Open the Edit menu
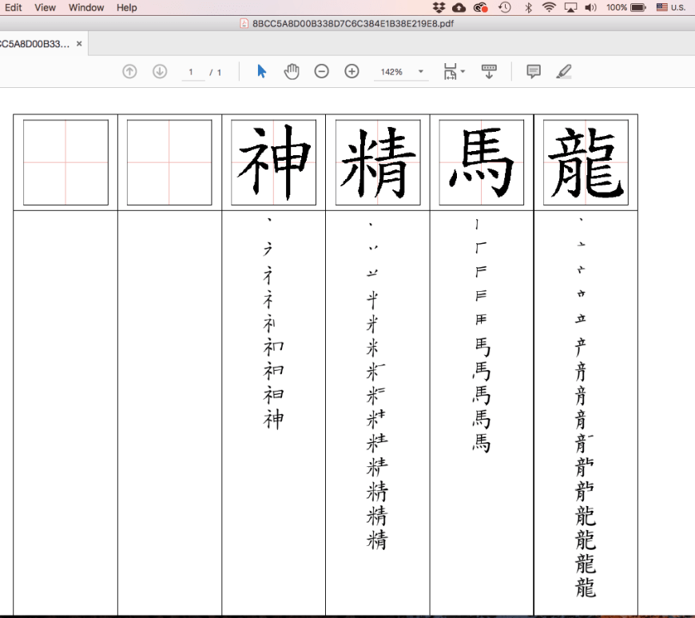Image resolution: width=695 pixels, height=618 pixels. pos(14,7)
